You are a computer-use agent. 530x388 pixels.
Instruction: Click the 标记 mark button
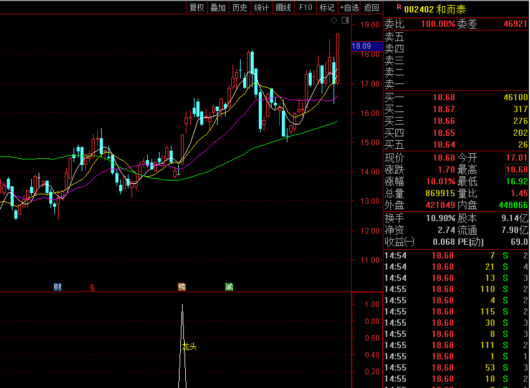(x=327, y=7)
